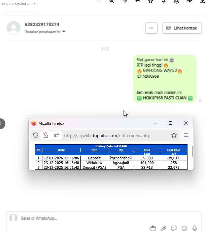Attach a file with the paperclip icon
This screenshot has width=205, height=232.
coord(163,228)
